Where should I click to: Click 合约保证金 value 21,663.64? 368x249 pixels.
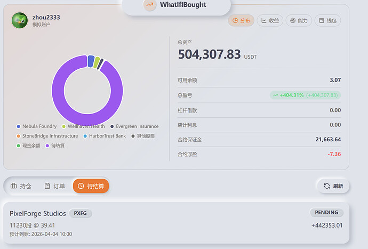(x=328, y=139)
